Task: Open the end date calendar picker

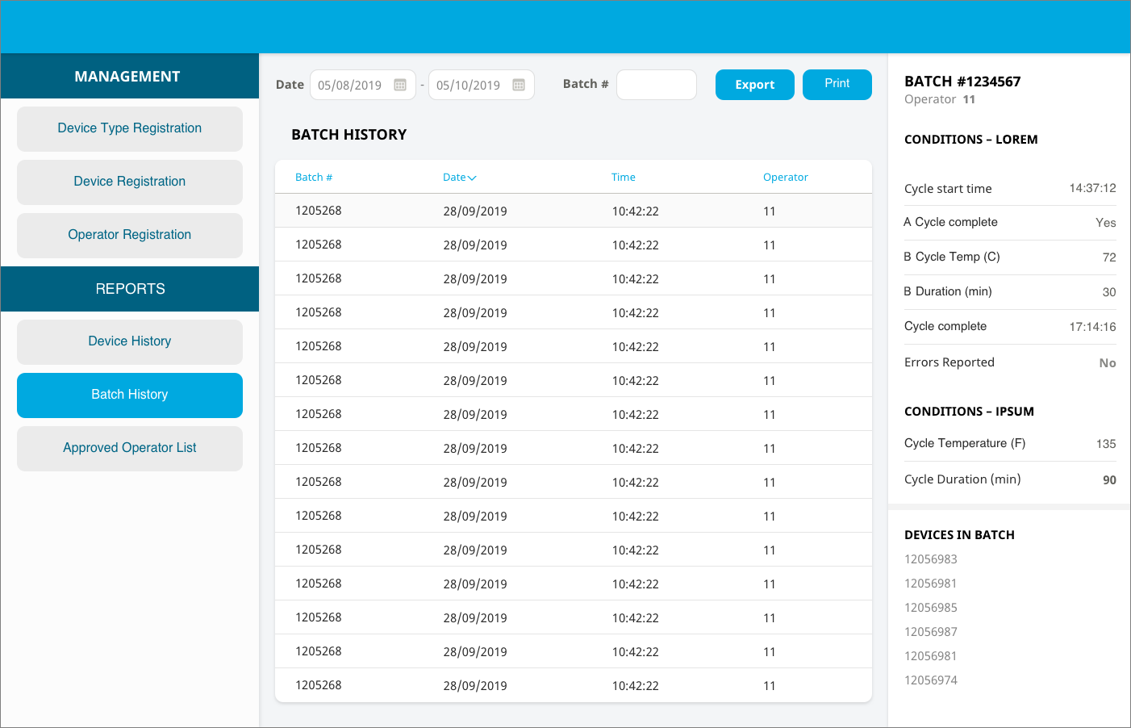Action: click(520, 84)
